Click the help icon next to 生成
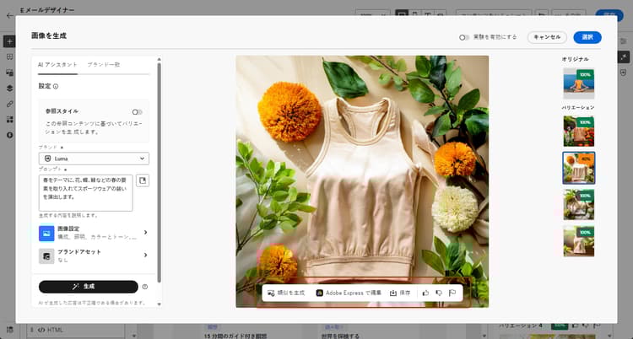The height and width of the screenshot is (339, 633). tap(145, 287)
